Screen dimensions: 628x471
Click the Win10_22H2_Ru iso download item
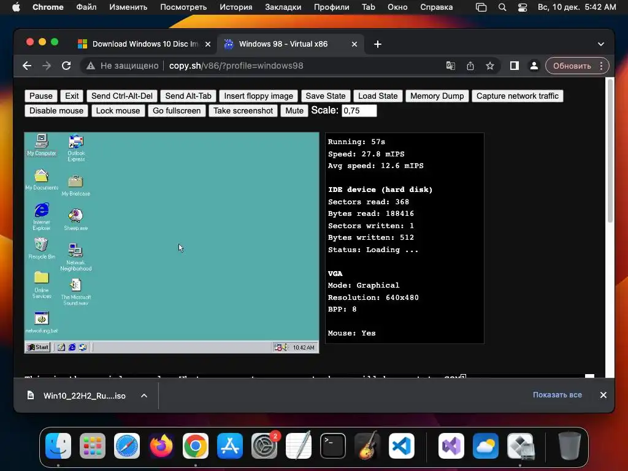[84, 396]
